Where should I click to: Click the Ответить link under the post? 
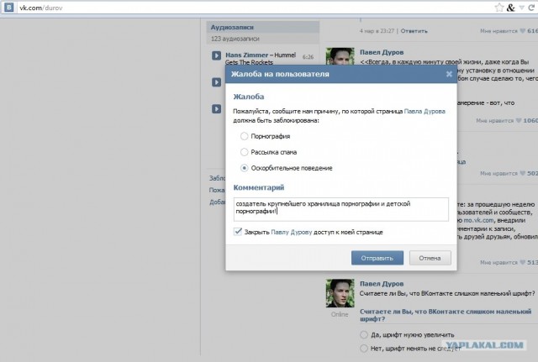[414, 31]
